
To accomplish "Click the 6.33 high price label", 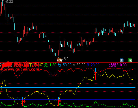I will tap(10, 2).
